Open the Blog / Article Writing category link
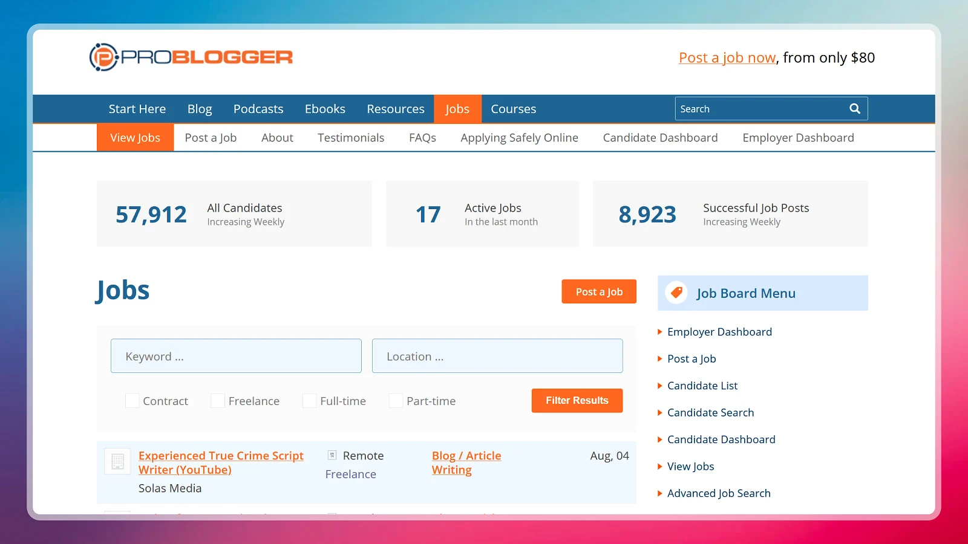This screenshot has height=544, width=968. [x=466, y=462]
